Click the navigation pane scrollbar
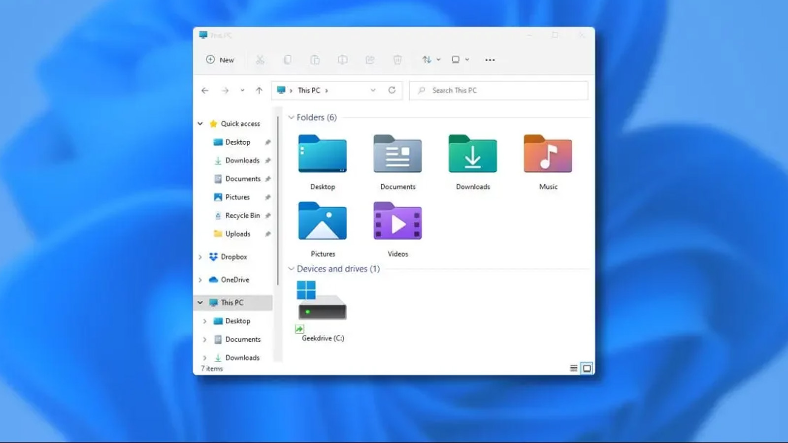Image resolution: width=788 pixels, height=443 pixels. pos(278,197)
